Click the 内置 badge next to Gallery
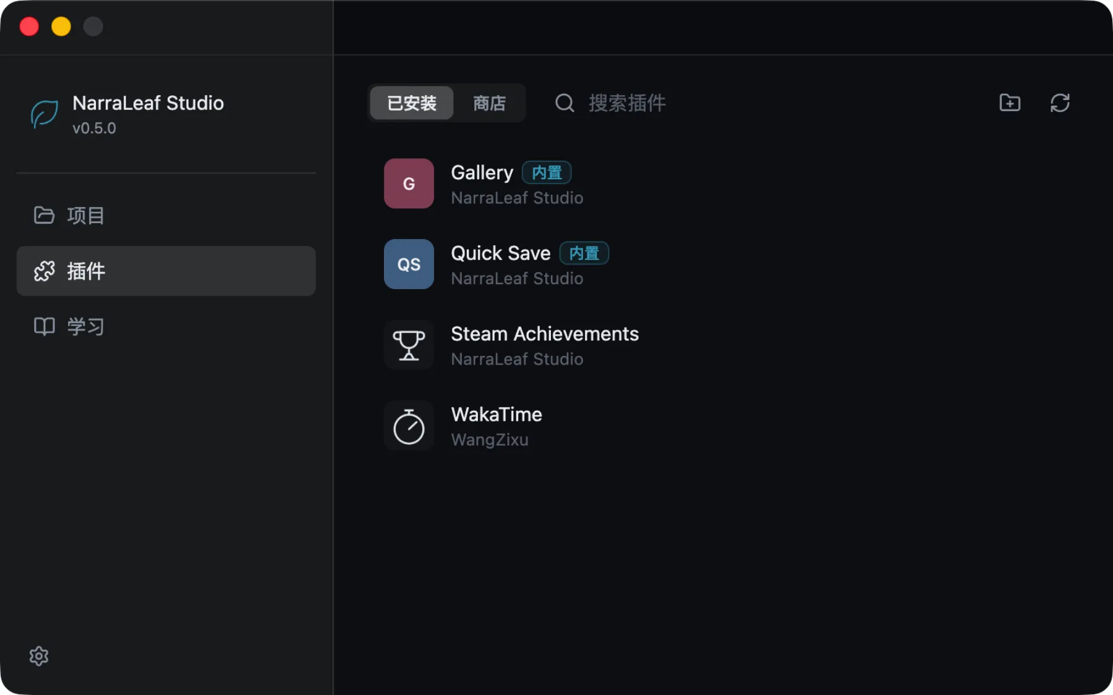1113x695 pixels. point(547,172)
